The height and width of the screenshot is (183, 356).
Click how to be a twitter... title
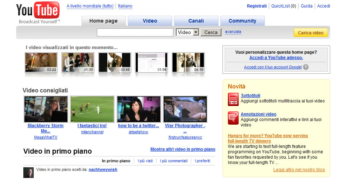(x=139, y=126)
